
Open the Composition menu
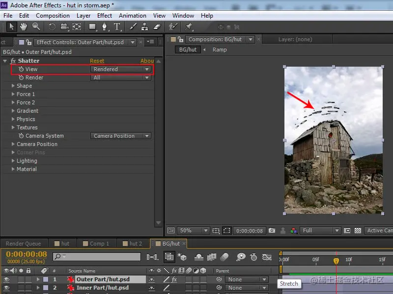coord(53,15)
